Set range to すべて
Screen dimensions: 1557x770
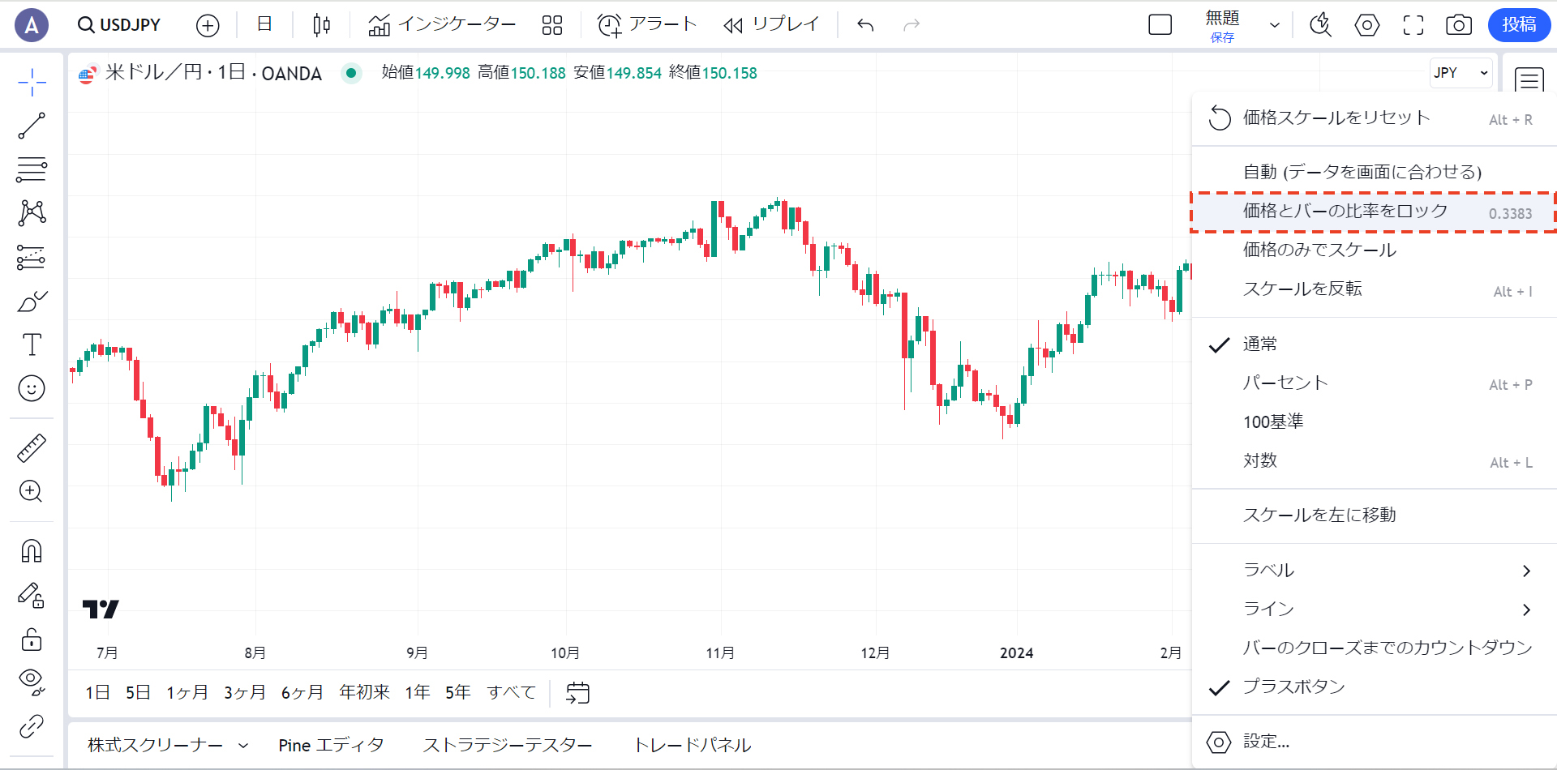[511, 693]
